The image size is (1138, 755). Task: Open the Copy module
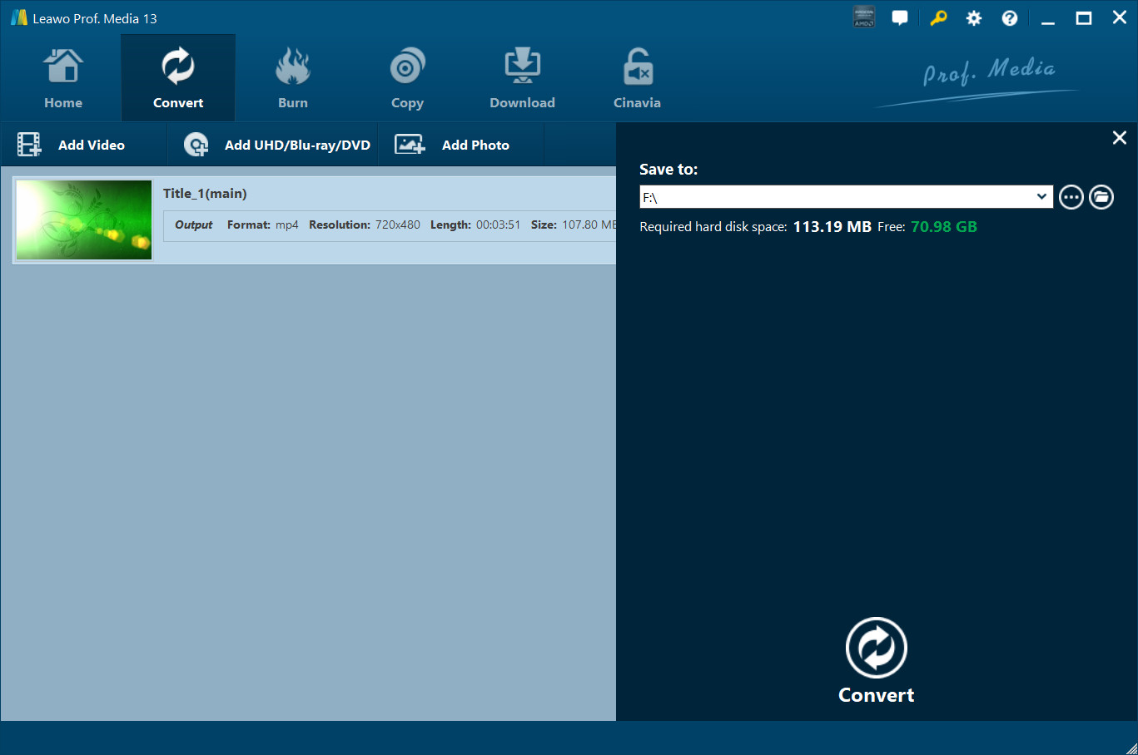[407, 79]
